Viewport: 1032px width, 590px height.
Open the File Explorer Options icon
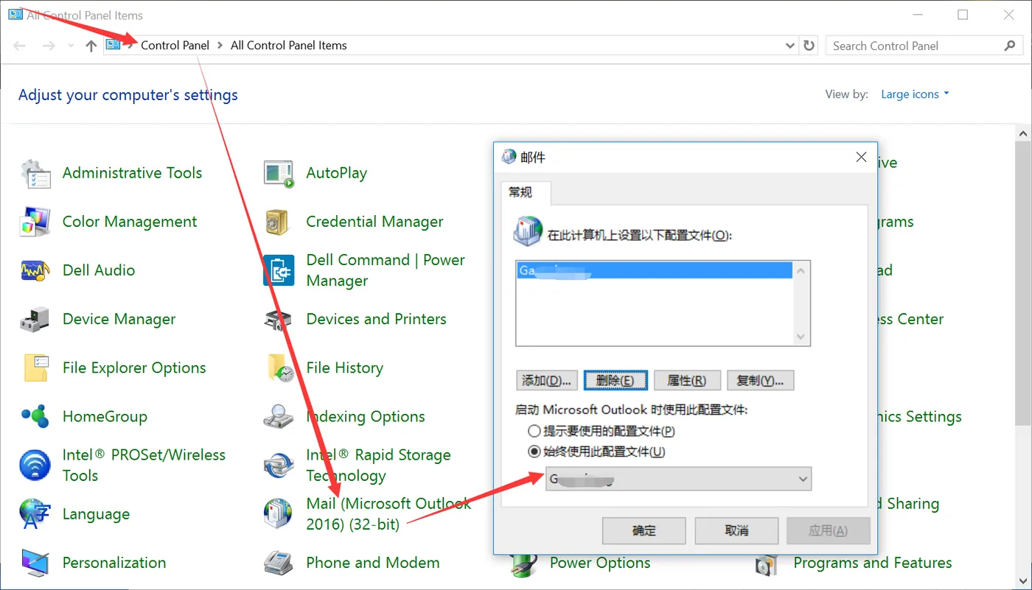pos(35,368)
